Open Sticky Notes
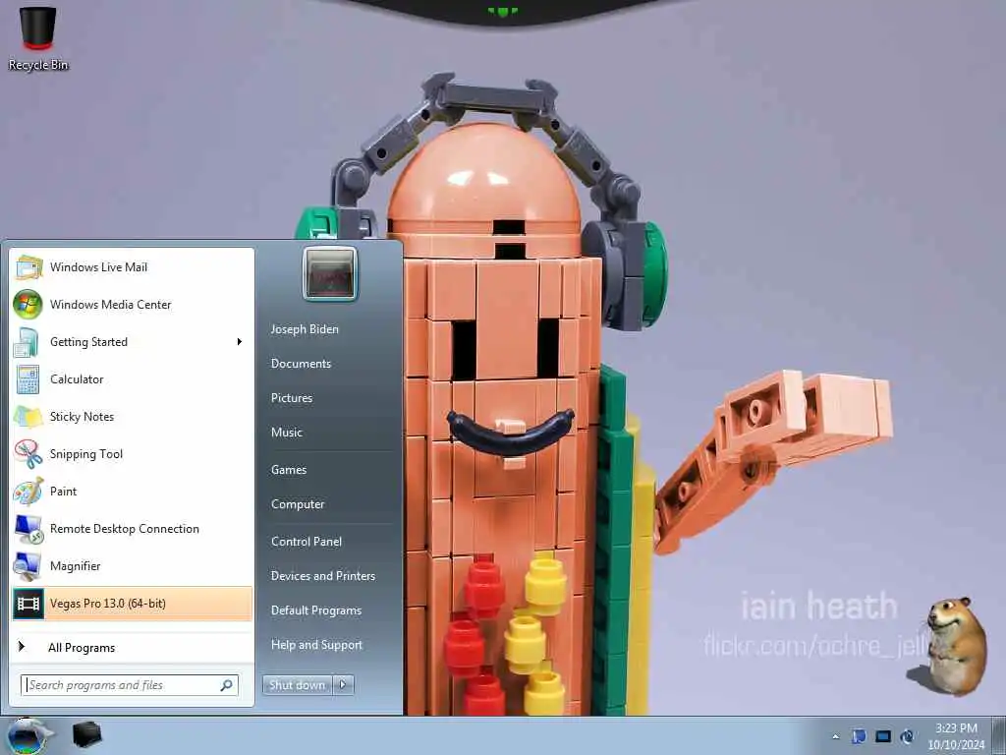The image size is (1006, 755). (132, 417)
